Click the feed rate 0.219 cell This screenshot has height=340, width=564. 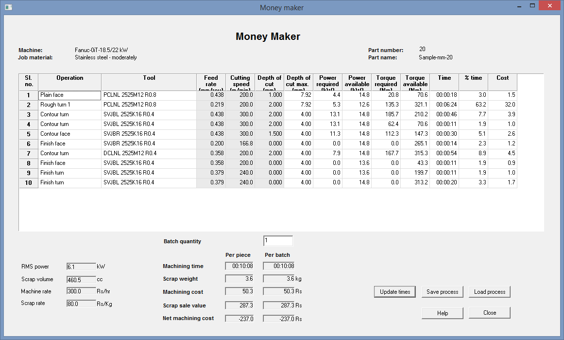click(211, 105)
